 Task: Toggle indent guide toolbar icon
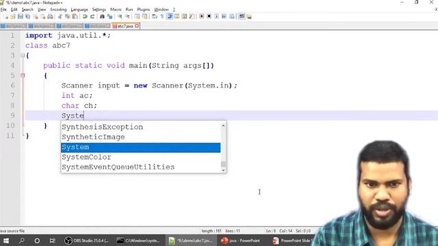(170, 16)
